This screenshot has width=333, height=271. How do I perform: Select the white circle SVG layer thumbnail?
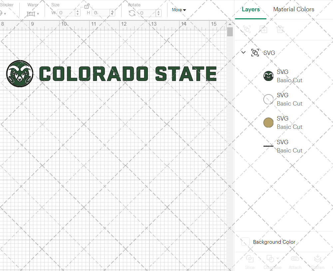click(268, 99)
